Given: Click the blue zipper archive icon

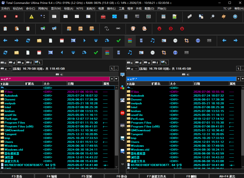Looking at the screenshot, I should pos(126,17).
